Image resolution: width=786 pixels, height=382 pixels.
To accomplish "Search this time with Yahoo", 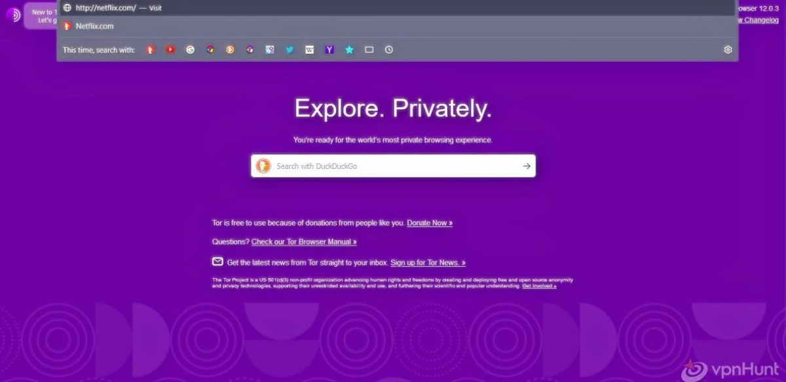I will (329, 50).
